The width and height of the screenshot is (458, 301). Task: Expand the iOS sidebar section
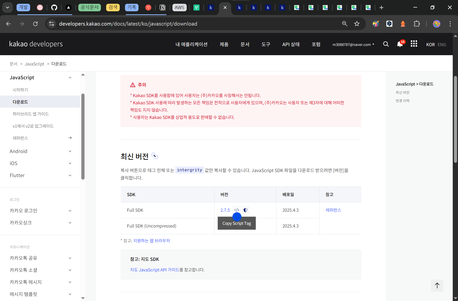70,163
